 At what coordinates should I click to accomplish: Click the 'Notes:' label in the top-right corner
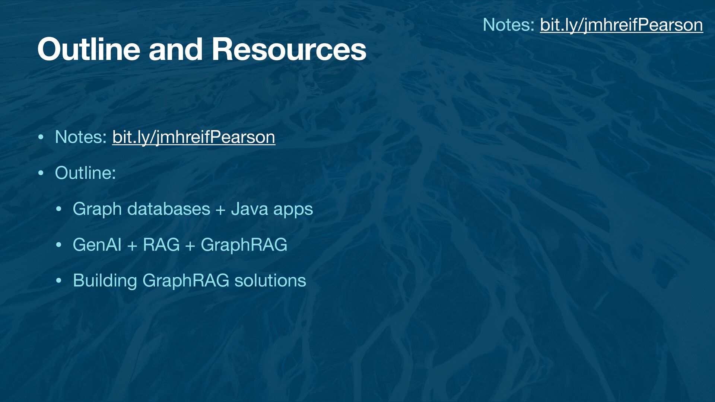click(x=509, y=25)
